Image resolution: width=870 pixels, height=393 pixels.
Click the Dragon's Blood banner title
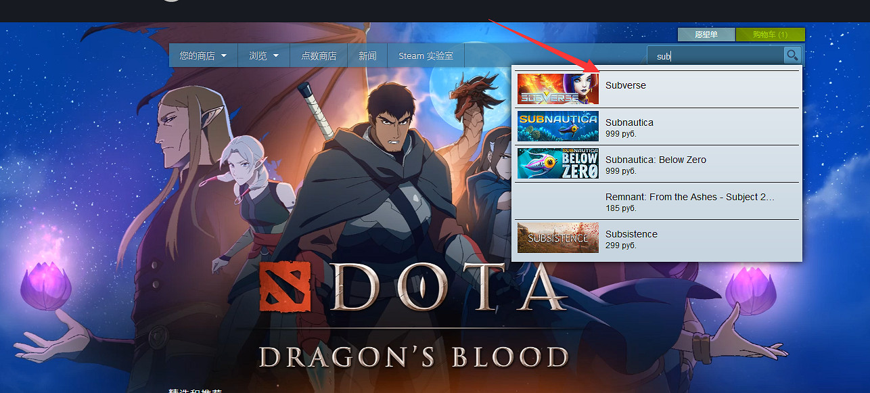[x=413, y=357]
